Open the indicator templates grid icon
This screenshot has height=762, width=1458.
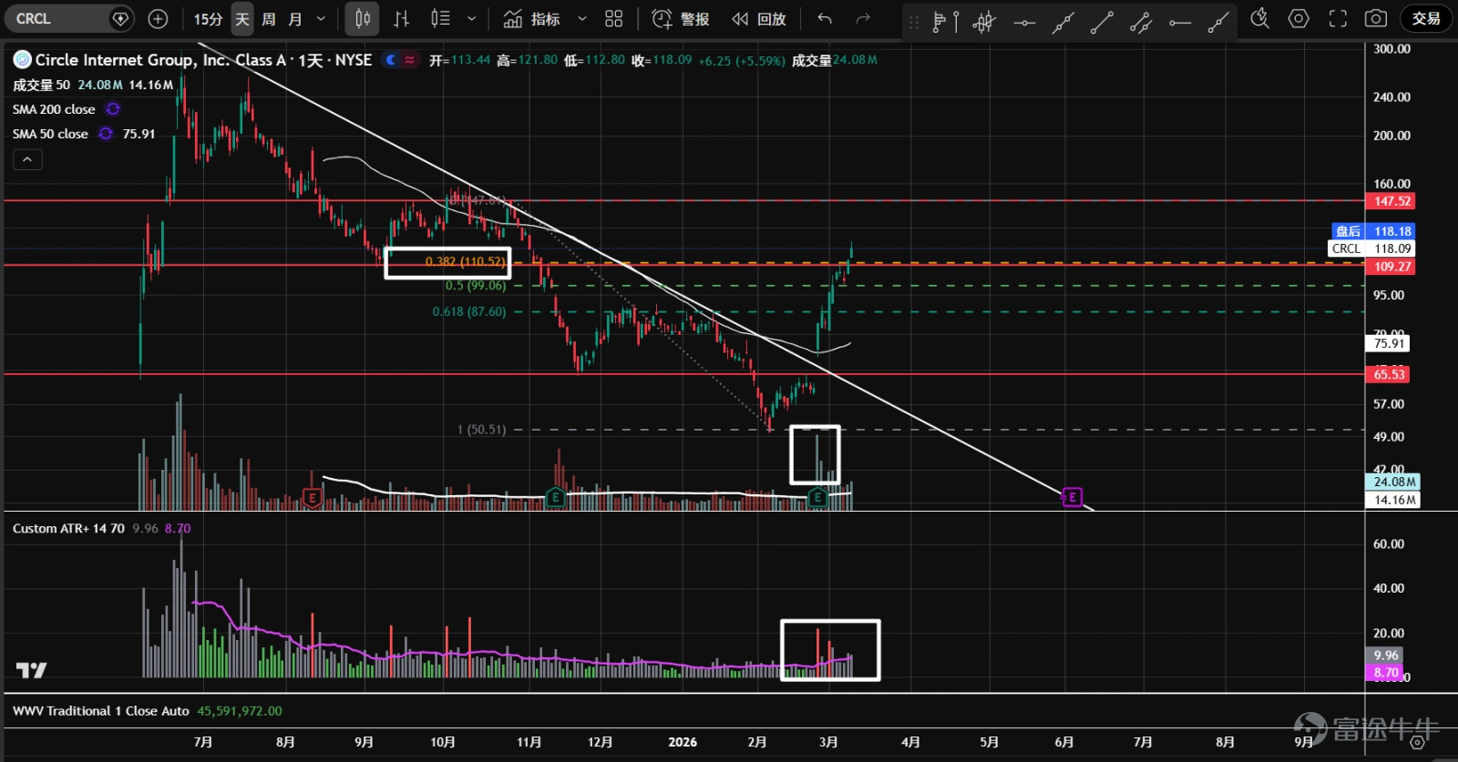coord(614,18)
